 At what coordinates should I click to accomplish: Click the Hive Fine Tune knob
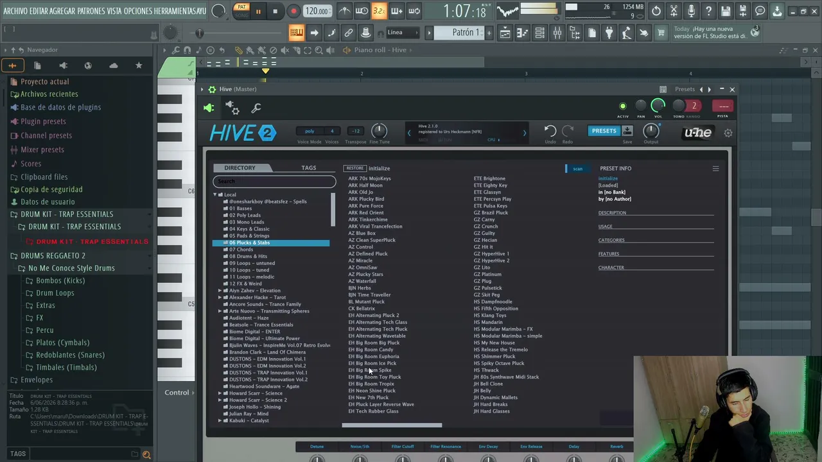pyautogui.click(x=380, y=131)
